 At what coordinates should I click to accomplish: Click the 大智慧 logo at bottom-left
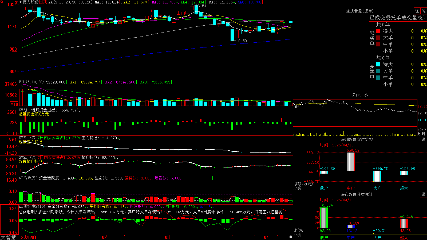pyautogui.click(x=8, y=237)
